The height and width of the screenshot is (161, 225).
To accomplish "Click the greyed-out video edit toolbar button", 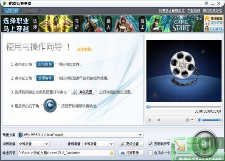I will tap(31, 11).
